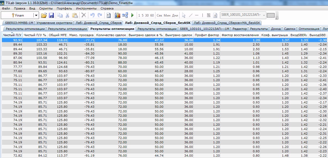Click the delete X icon in toolbar
328x158 pixels.
coord(84,15)
